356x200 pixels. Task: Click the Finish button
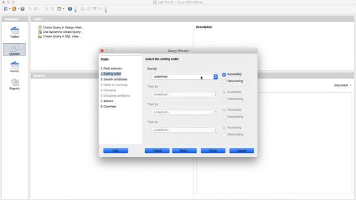[x=213, y=151]
